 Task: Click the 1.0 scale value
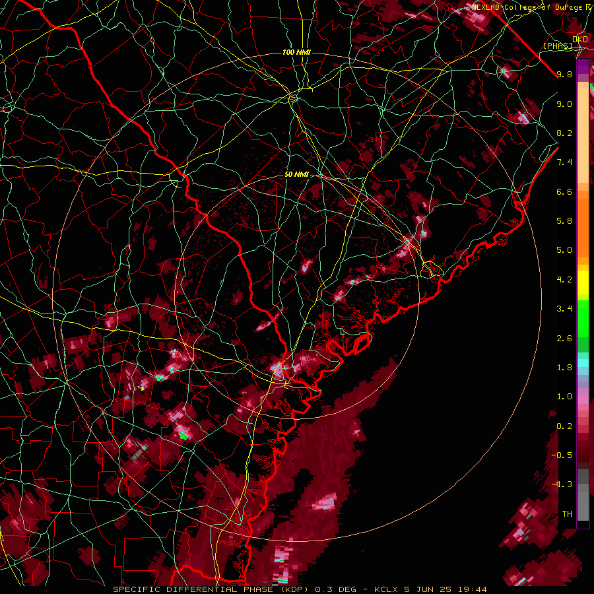(x=564, y=397)
